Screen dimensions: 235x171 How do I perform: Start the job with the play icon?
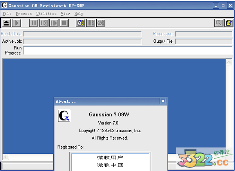[x=16, y=23]
